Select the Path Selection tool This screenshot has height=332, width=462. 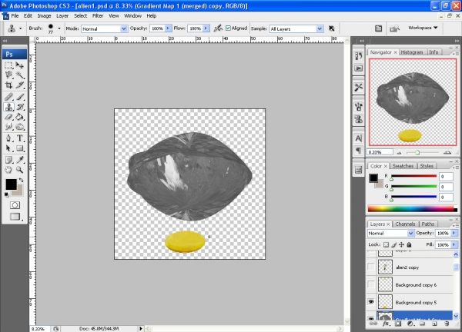click(x=8, y=148)
